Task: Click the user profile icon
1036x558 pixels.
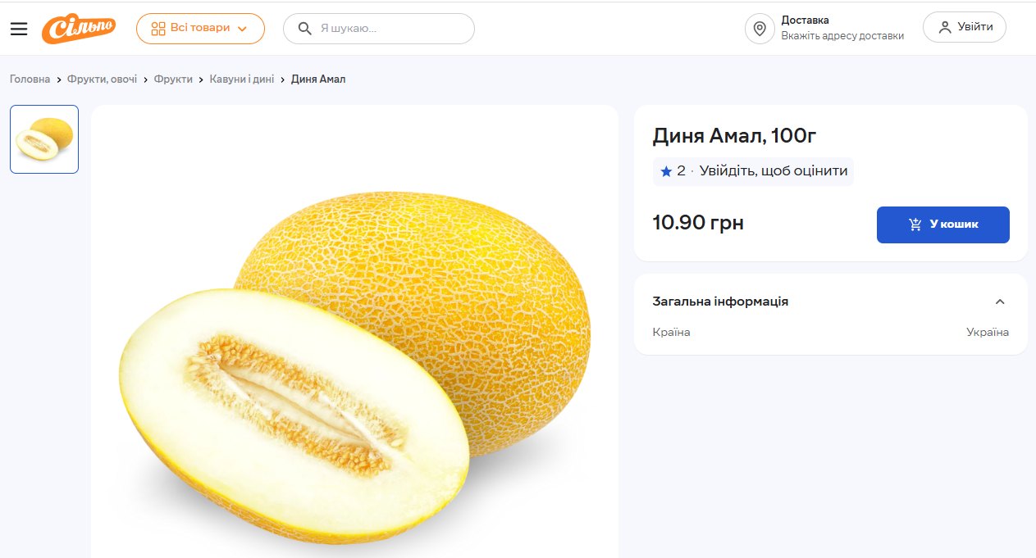Action: point(945,27)
